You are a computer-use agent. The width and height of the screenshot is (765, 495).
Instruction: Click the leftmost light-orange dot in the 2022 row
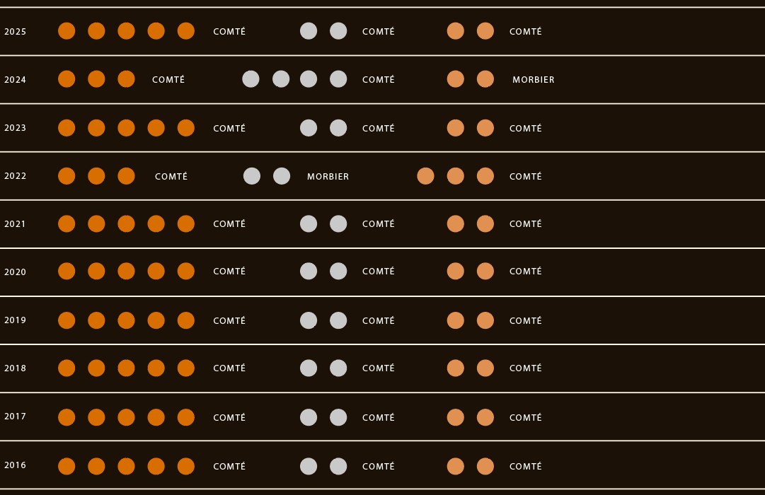[x=425, y=176]
